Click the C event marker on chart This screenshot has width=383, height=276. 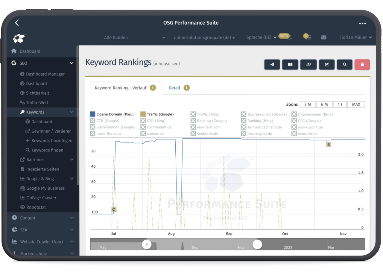[x=114, y=209]
